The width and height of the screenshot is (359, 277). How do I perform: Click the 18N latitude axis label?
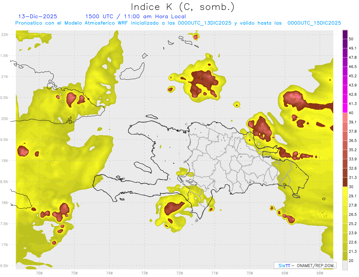pos(5,203)
